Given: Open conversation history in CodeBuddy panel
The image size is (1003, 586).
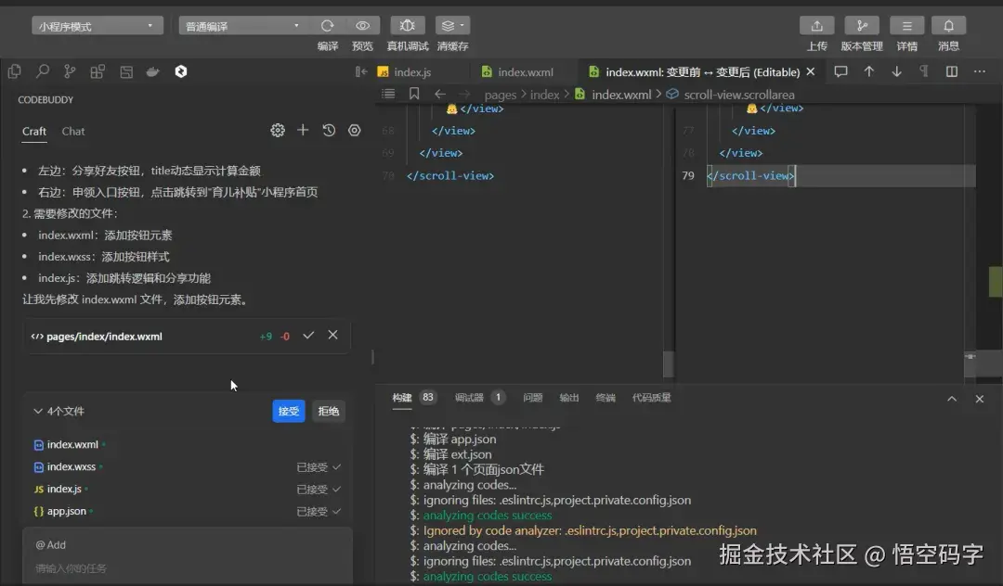Looking at the screenshot, I should coord(328,131).
